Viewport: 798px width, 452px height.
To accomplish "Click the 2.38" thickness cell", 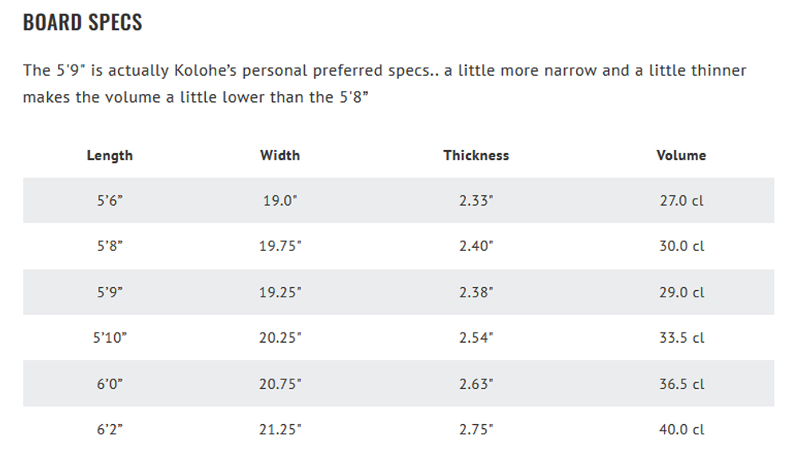I will point(476,293).
